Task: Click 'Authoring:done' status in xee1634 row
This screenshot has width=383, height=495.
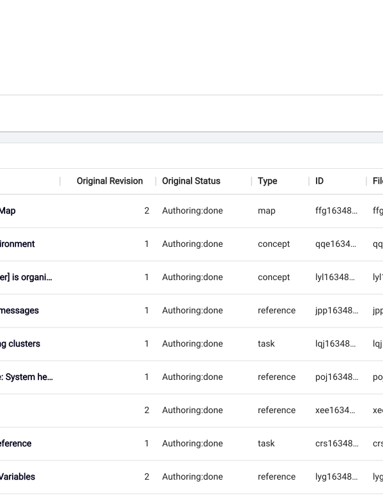Action: [x=192, y=411]
